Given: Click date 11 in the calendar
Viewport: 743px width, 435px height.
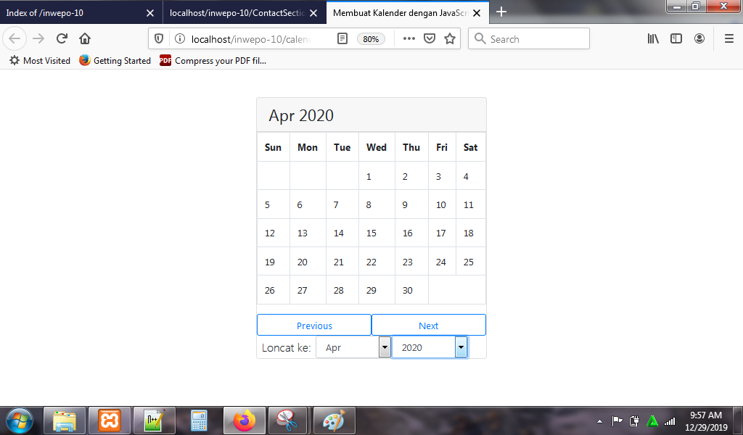Looking at the screenshot, I should point(469,205).
